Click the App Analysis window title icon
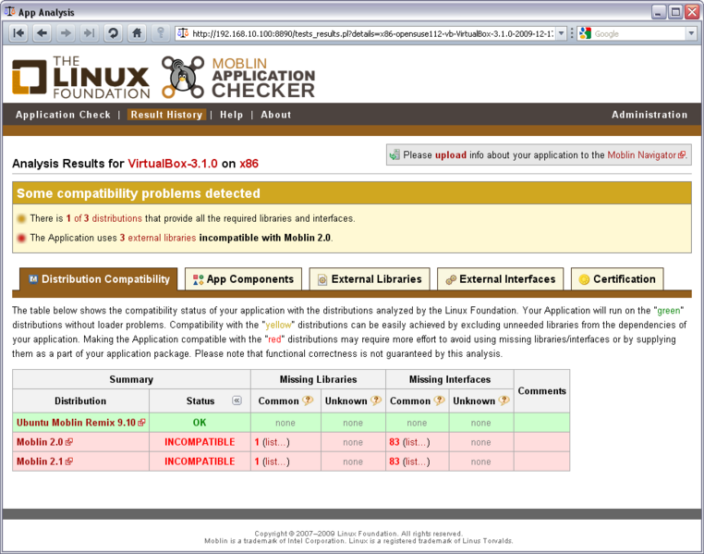The width and height of the screenshot is (704, 554). [9, 12]
